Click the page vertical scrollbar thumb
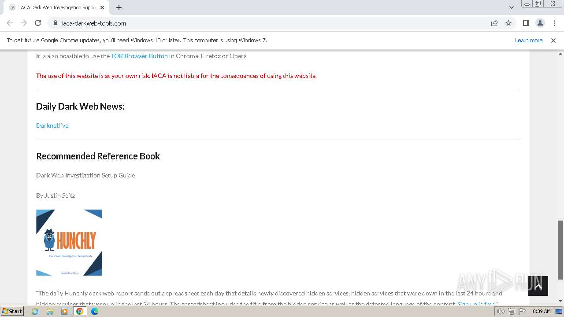The height and width of the screenshot is (317, 564). [x=560, y=250]
